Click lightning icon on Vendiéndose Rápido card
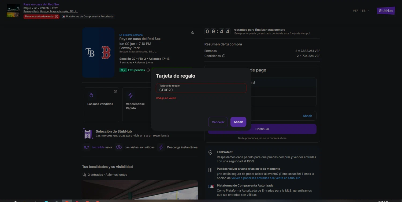Viewport: 402px width, 202px height. point(131,95)
